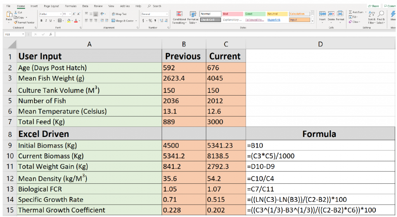Click the Clear eraser icon

coord(350,22)
